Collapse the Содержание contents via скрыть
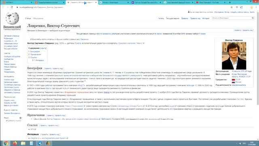Screen dimensions: 259x146 tap(43, 48)
